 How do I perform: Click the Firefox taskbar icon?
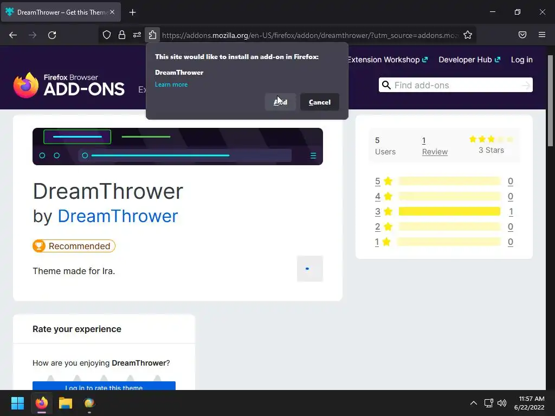[x=42, y=403]
